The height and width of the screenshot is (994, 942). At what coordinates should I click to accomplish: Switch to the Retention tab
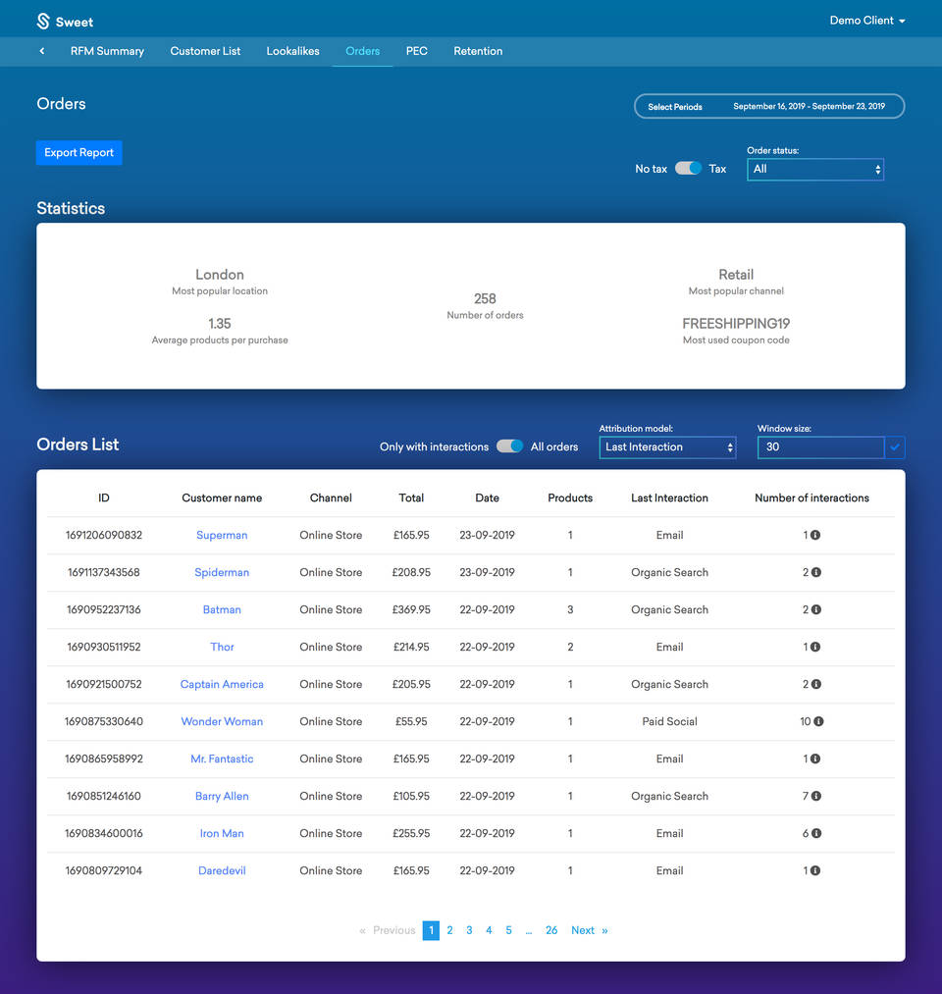(478, 51)
